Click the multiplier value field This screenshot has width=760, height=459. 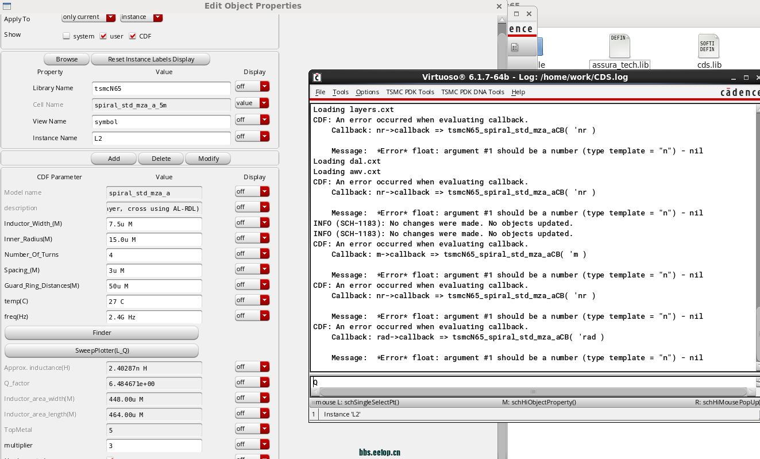pyautogui.click(x=154, y=445)
